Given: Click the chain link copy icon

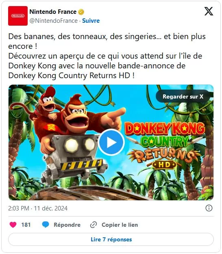Looking at the screenshot, I should click(x=94, y=225).
